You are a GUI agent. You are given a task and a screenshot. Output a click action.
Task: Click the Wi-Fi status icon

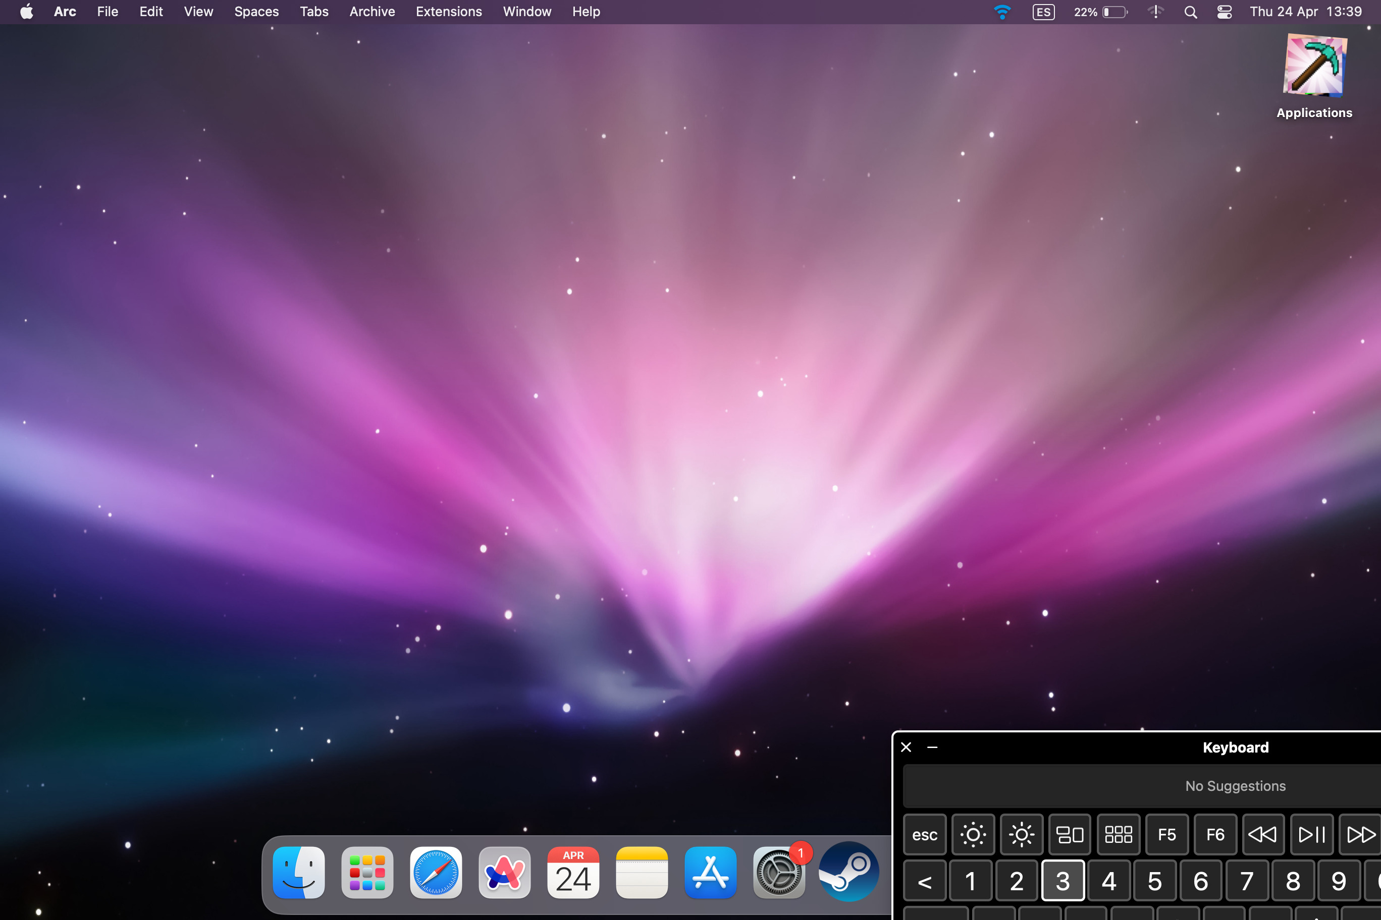(1002, 12)
